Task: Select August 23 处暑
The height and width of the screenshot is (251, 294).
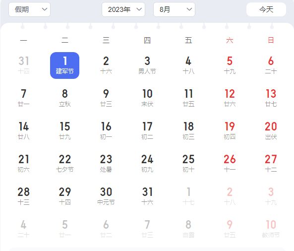Action: pyautogui.click(x=106, y=164)
